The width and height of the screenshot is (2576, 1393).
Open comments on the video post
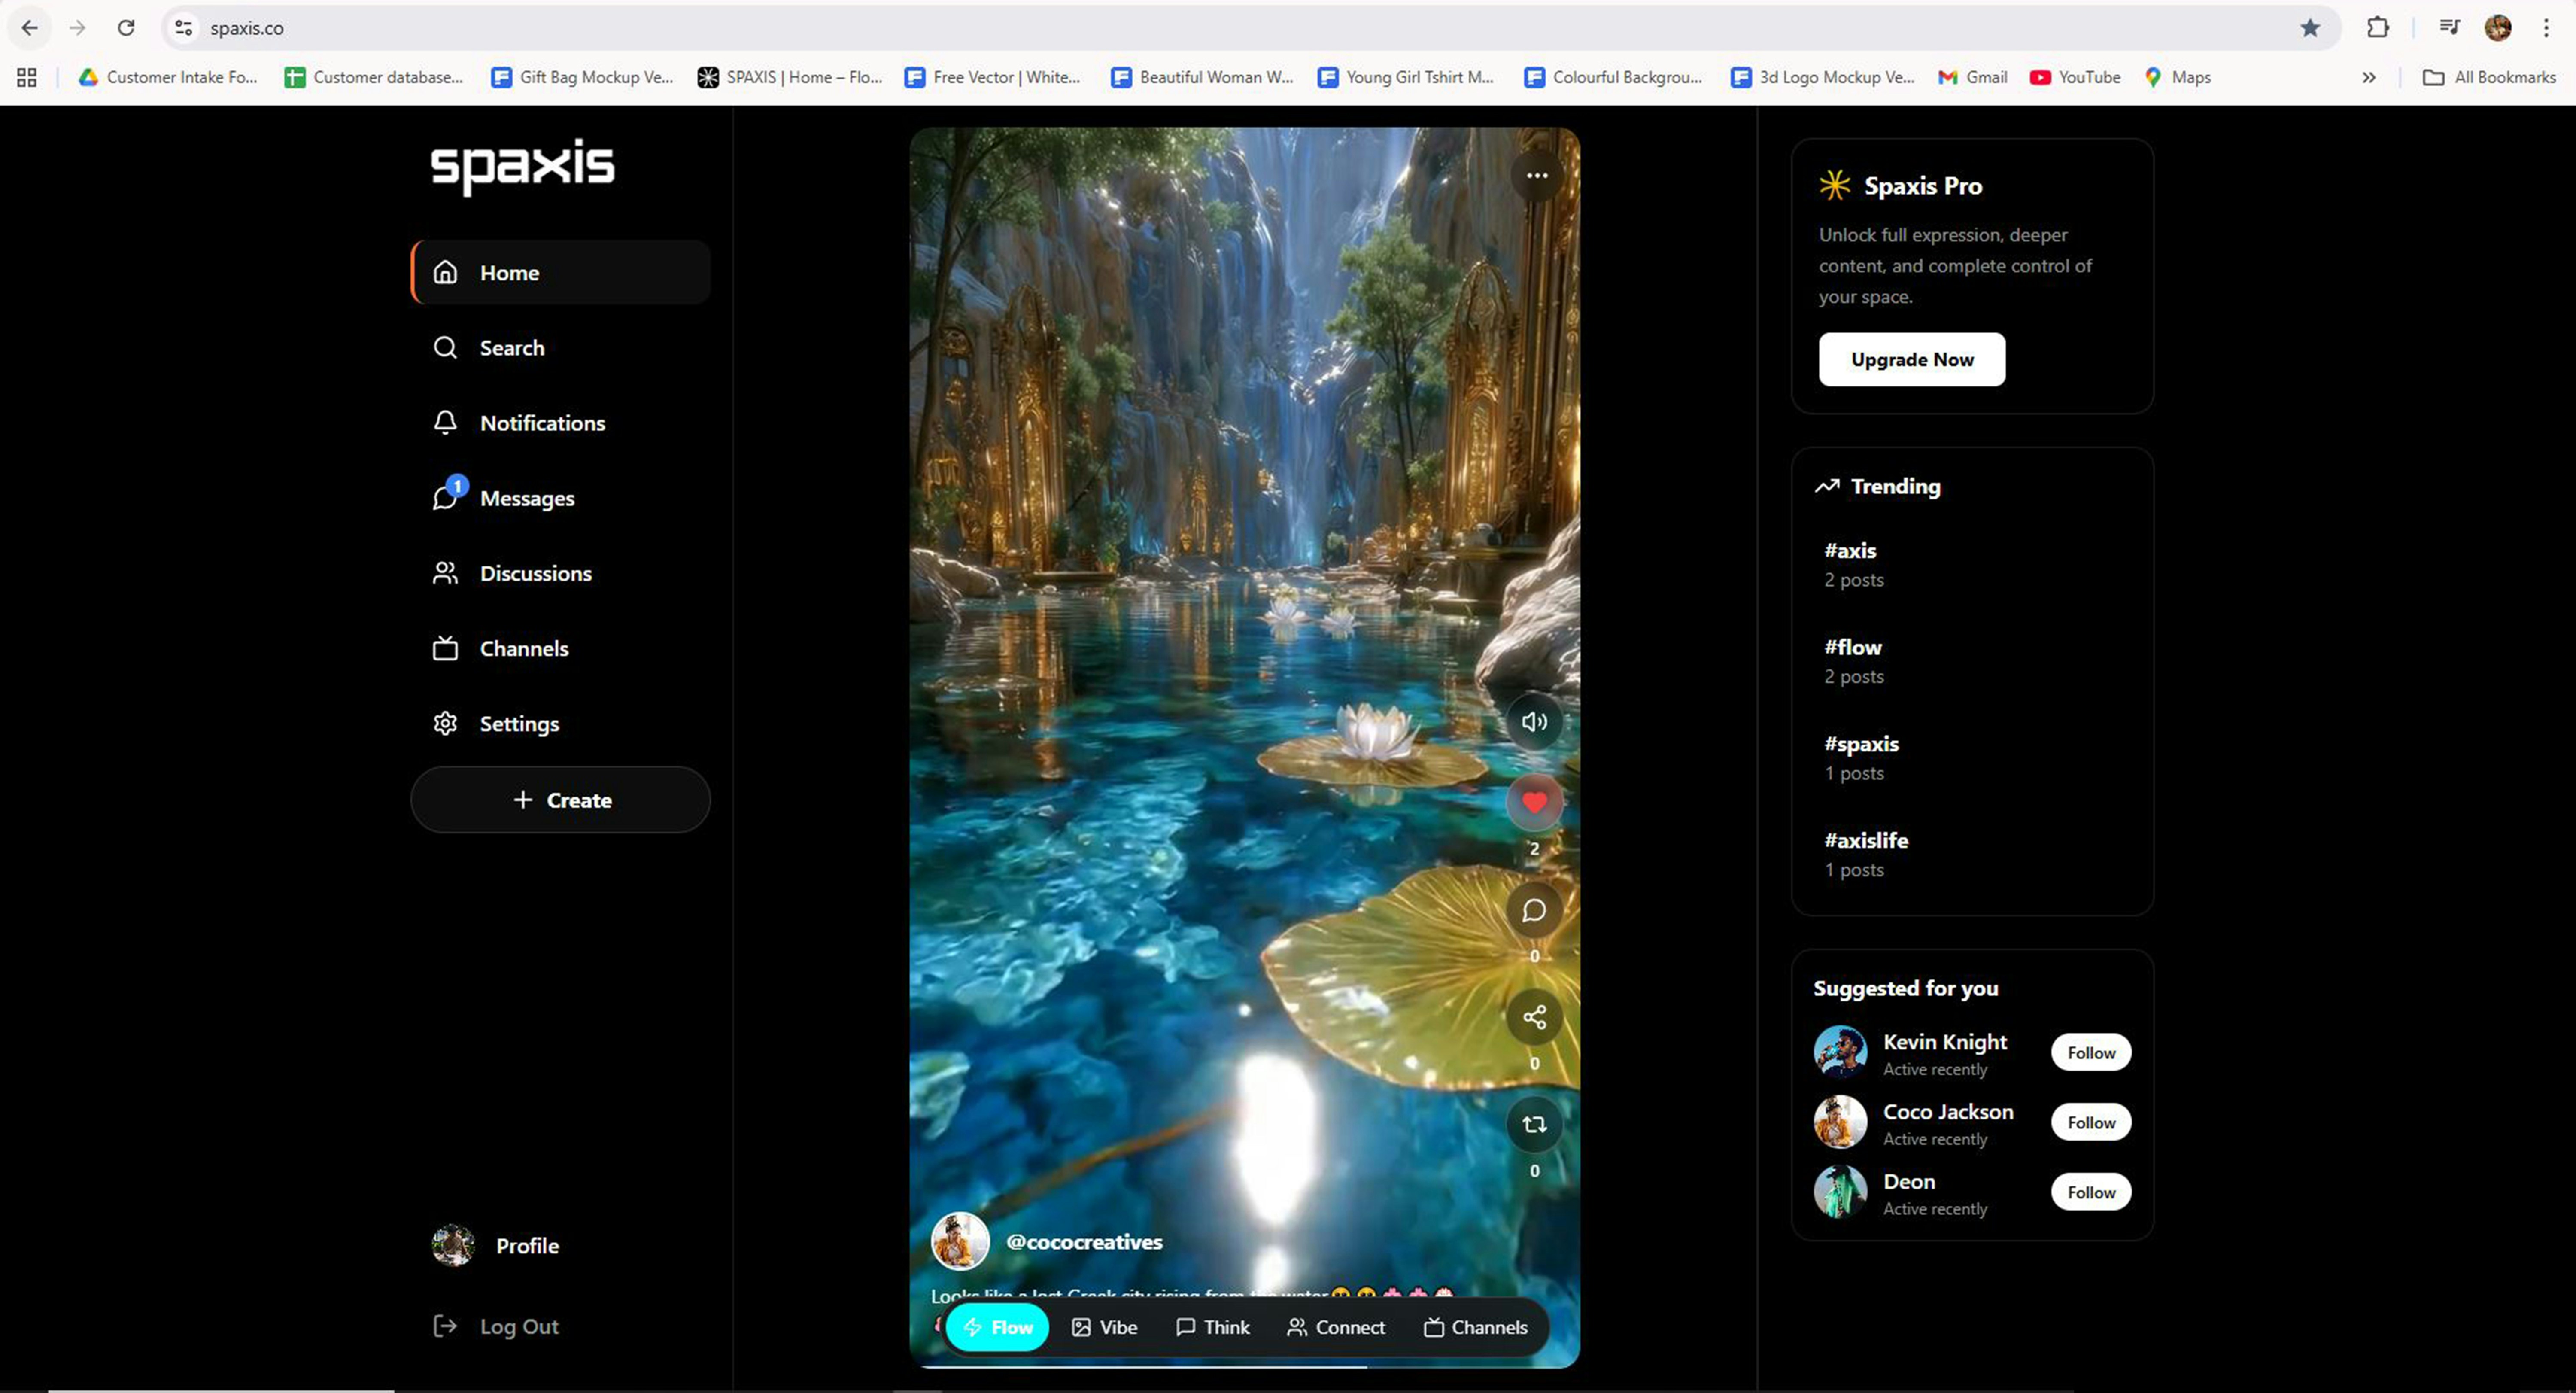(1534, 910)
